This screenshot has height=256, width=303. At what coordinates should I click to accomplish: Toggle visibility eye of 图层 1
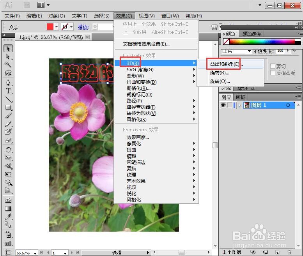223,105
